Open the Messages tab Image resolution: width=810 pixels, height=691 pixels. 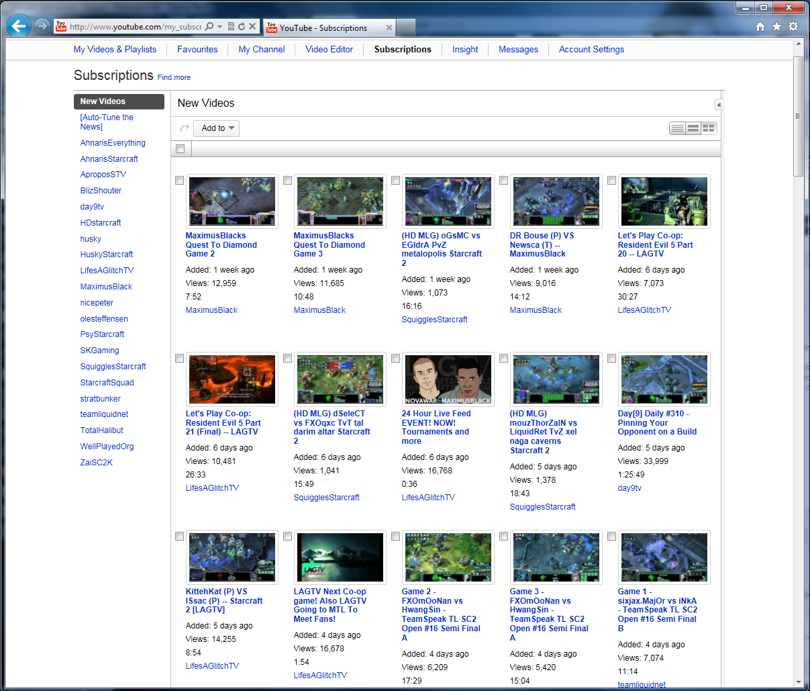518,50
